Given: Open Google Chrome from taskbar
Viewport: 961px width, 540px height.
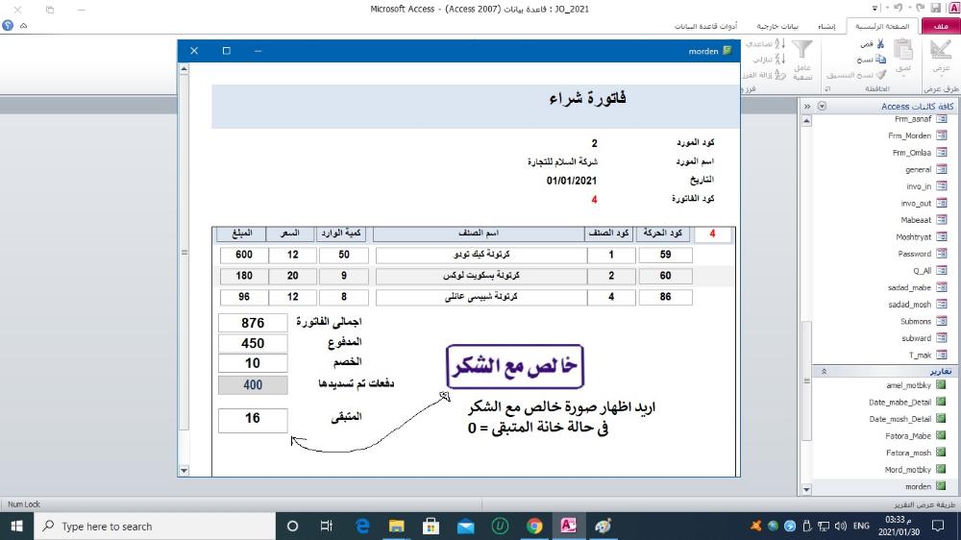Looking at the screenshot, I should tap(533, 526).
